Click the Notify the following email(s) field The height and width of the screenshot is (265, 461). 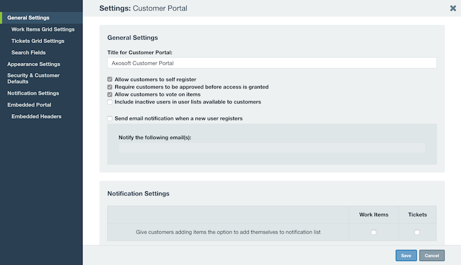(x=272, y=148)
